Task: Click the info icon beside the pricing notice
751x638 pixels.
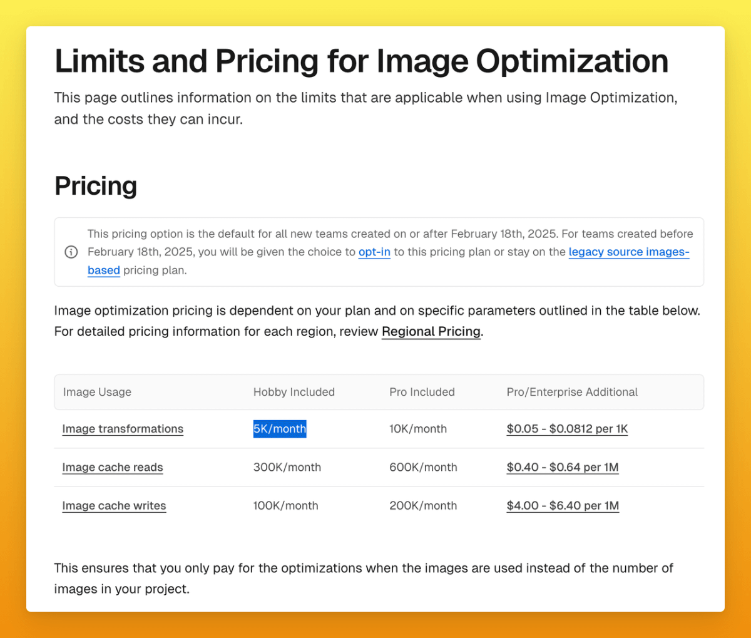Action: tap(71, 252)
